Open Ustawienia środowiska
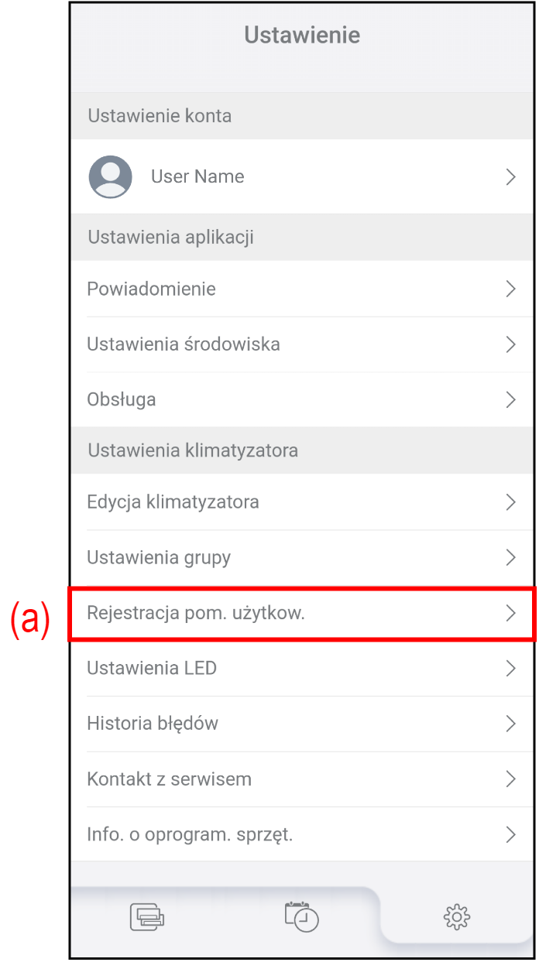 coord(184,344)
